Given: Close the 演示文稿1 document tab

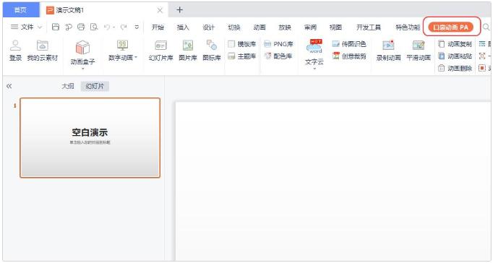Looking at the screenshot, I should point(160,10).
